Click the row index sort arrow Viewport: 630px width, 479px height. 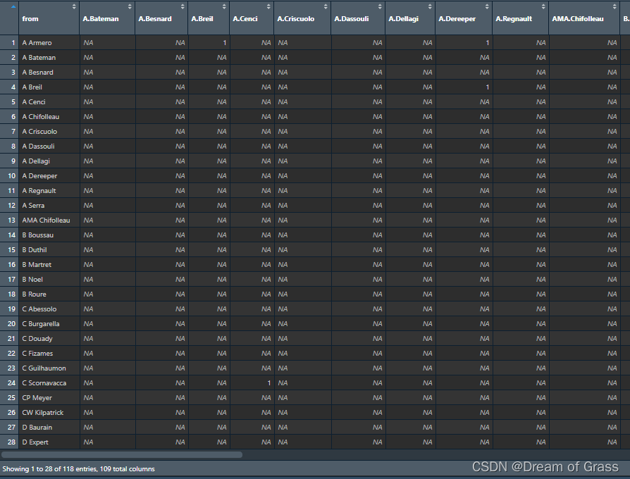13,6
